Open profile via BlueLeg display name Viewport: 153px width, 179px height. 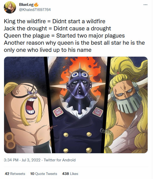(26, 5)
